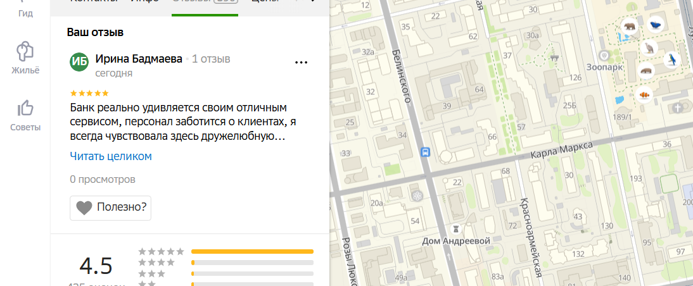Viewport: 693px width, 286px height.
Task: Click building number 30а on map
Action: pyautogui.click(x=533, y=35)
